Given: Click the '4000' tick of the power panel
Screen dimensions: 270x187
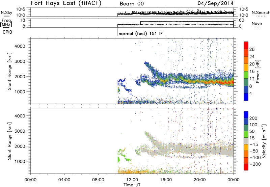Looking at the screenshot, I should click(x=20, y=46).
